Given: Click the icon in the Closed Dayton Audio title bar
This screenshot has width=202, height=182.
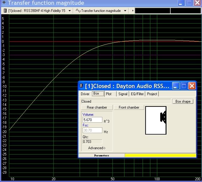Looking at the screenshot, I should [81, 86].
